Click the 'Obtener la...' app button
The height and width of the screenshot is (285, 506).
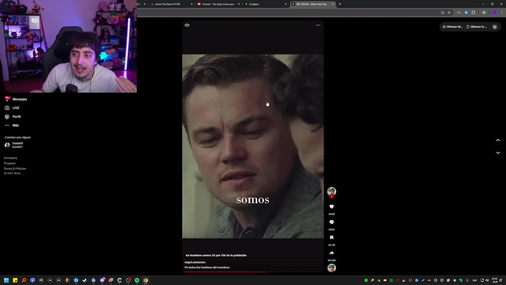pos(477,27)
